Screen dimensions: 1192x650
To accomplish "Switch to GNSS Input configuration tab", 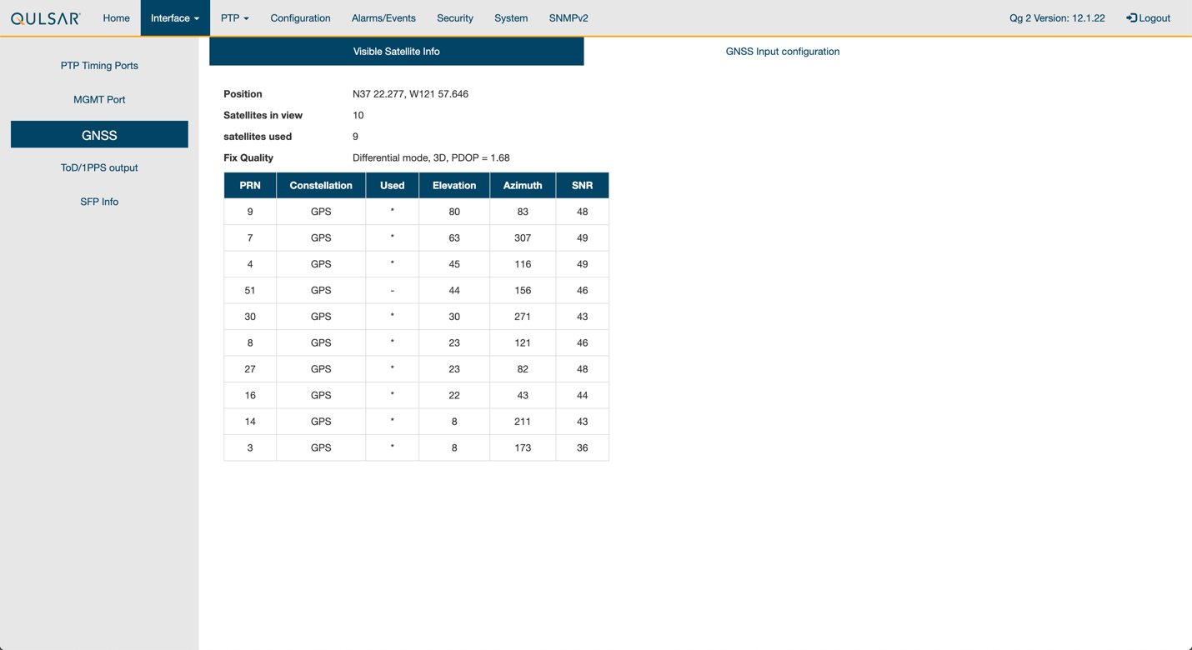I will [x=782, y=52].
